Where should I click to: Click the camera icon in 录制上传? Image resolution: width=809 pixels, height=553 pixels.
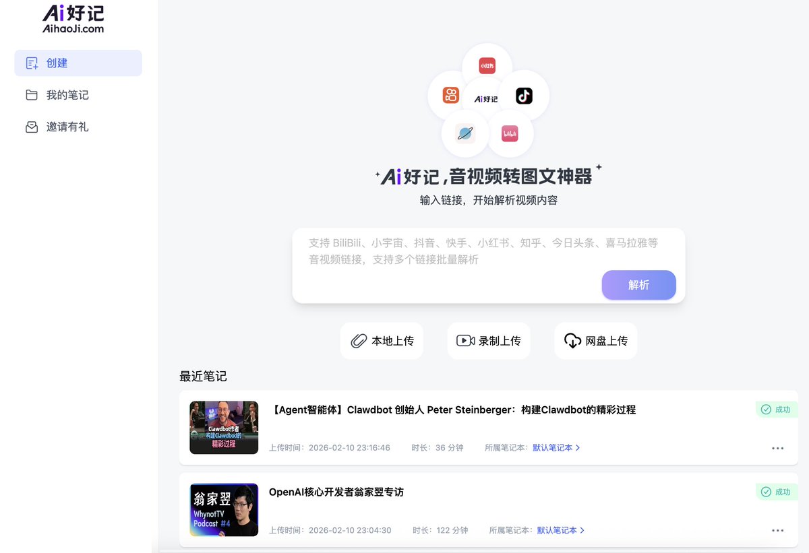(465, 341)
